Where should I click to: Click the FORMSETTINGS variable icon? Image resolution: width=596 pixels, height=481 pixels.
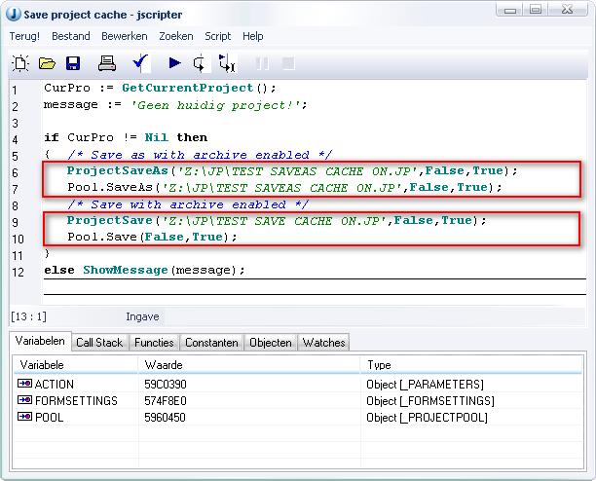(x=24, y=400)
